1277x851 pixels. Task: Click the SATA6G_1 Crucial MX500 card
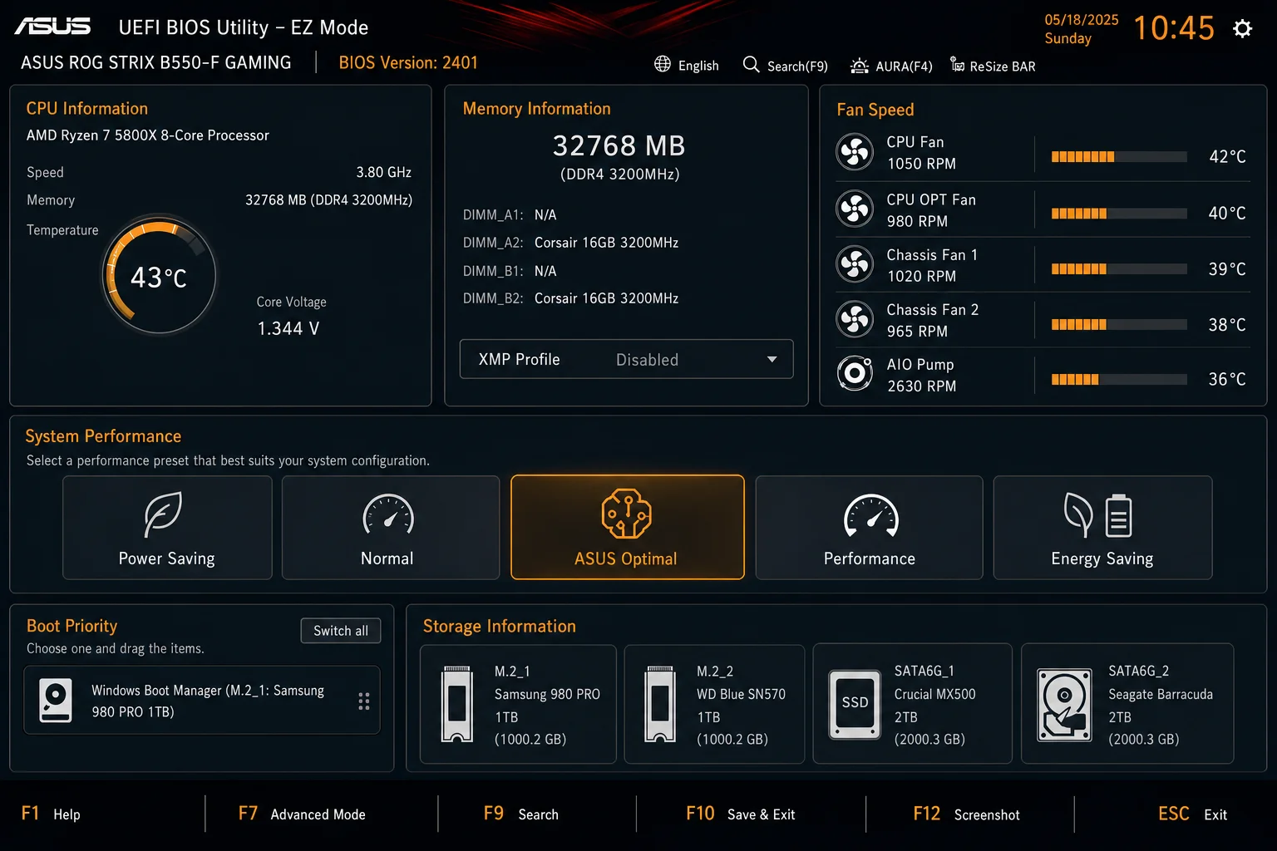click(x=912, y=703)
